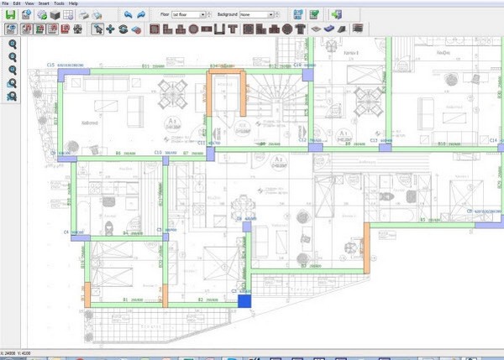Screen dimensions: 504x360
Task: Insert a square column section
Action: coord(155,29)
